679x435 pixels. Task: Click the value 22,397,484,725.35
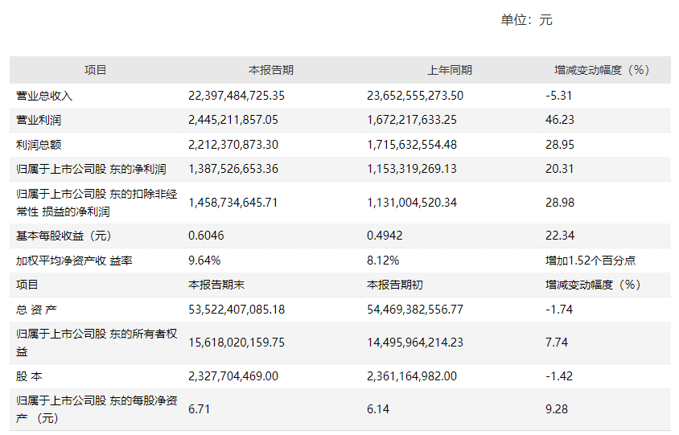[x=237, y=96]
